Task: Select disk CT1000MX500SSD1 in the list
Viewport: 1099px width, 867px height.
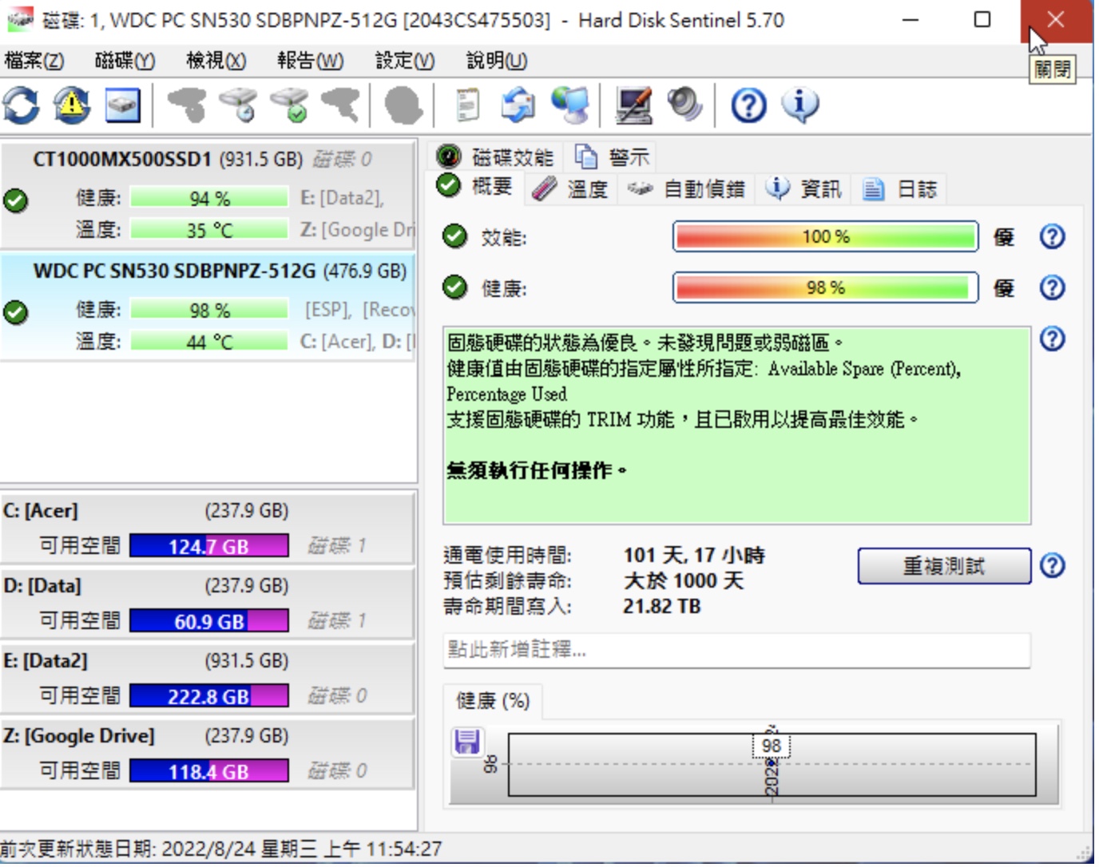Action: pyautogui.click(x=208, y=195)
